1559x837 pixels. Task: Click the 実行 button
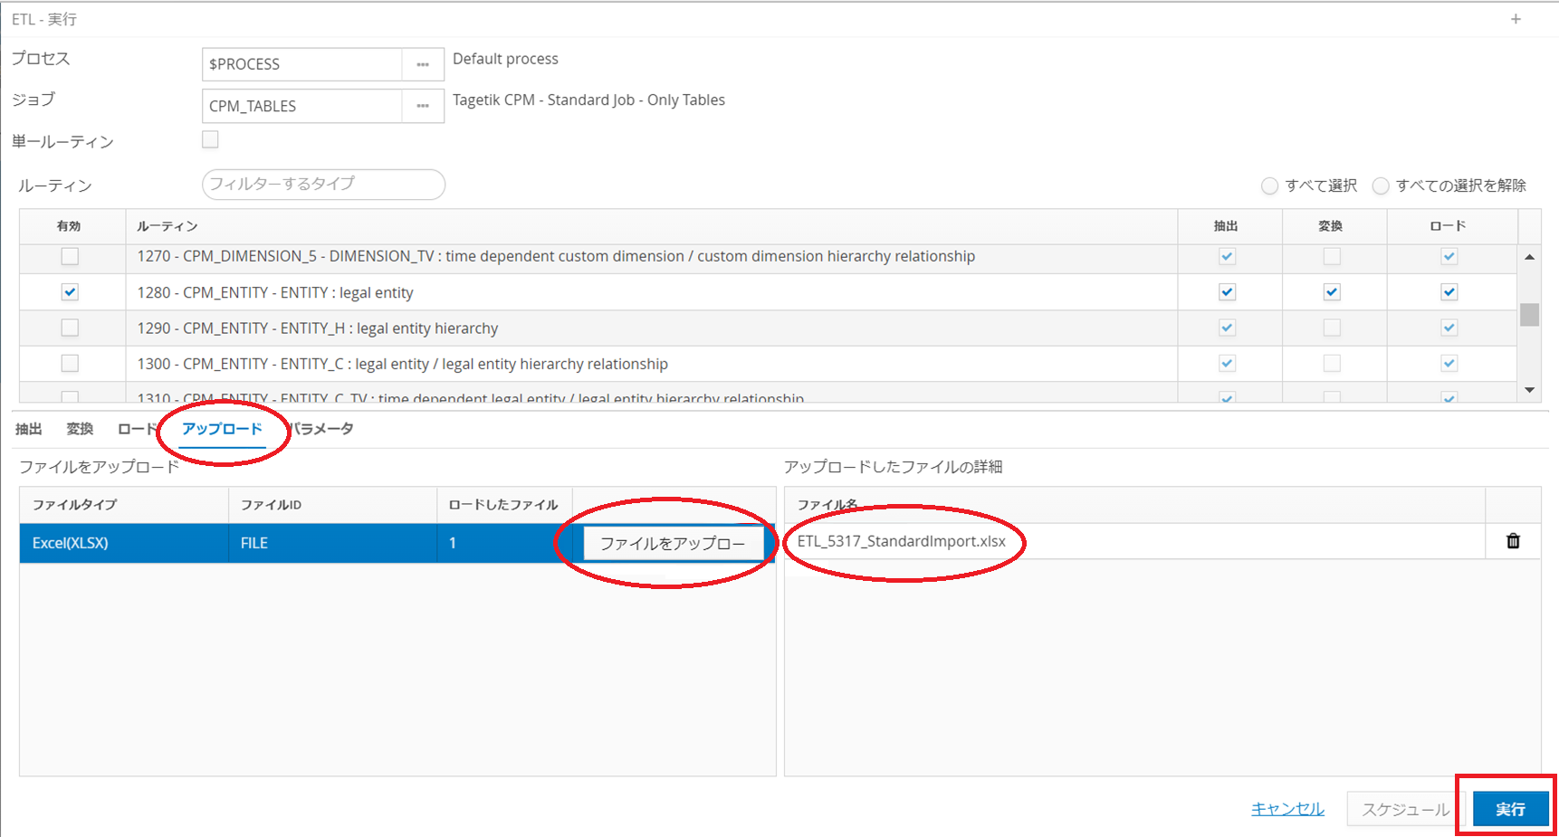point(1509,809)
